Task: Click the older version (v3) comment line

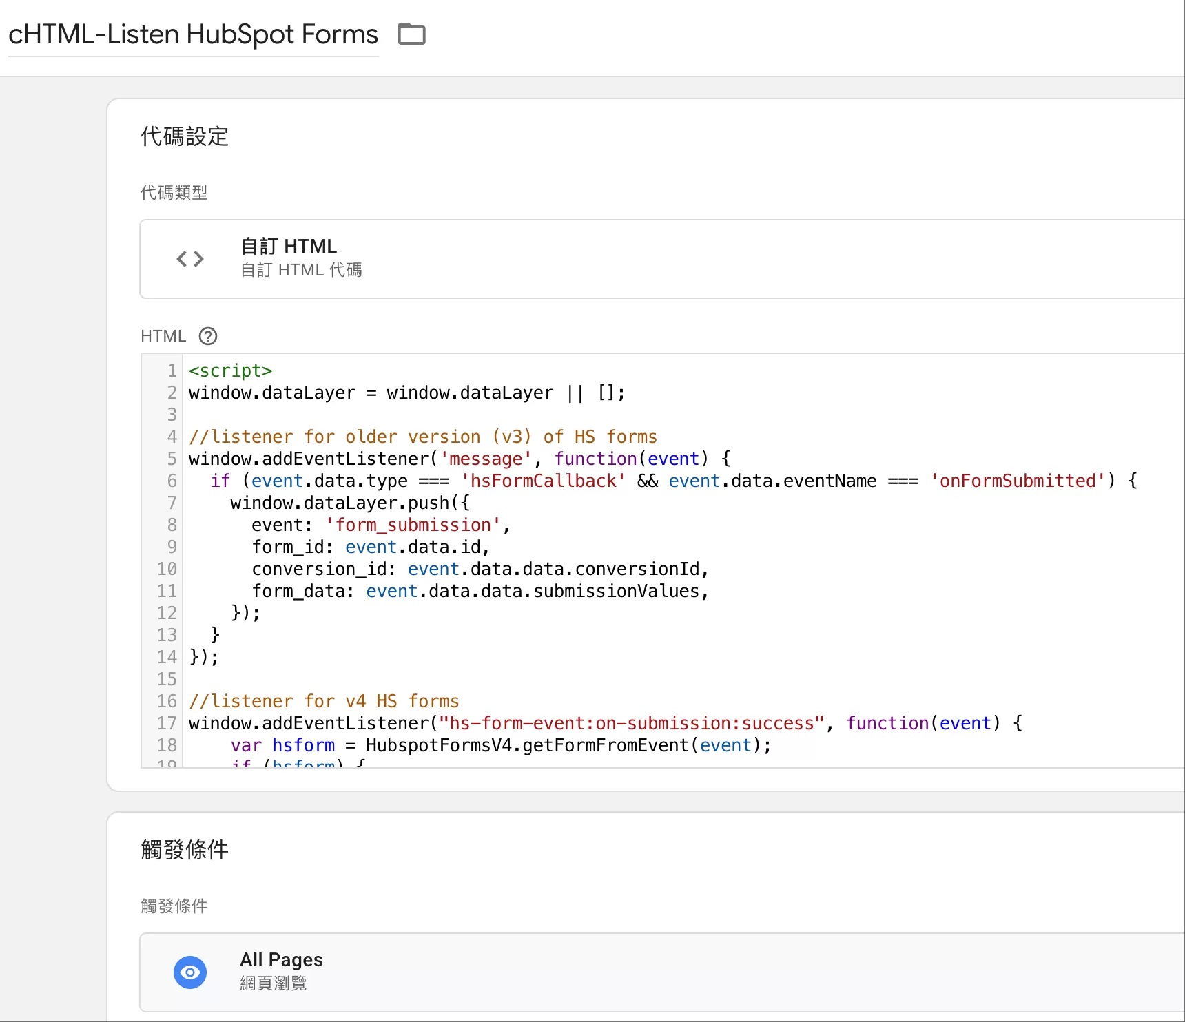Action: pyautogui.click(x=423, y=437)
